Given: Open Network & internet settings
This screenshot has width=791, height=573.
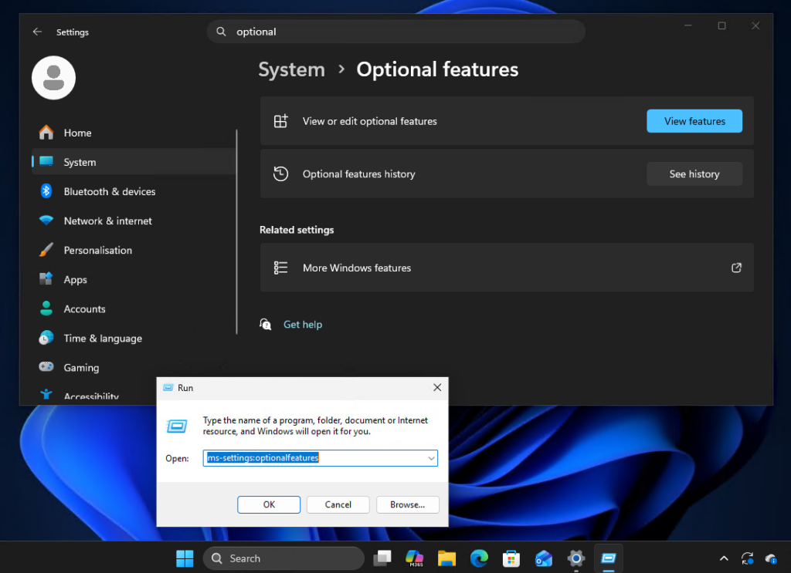Looking at the screenshot, I should [x=134, y=221].
